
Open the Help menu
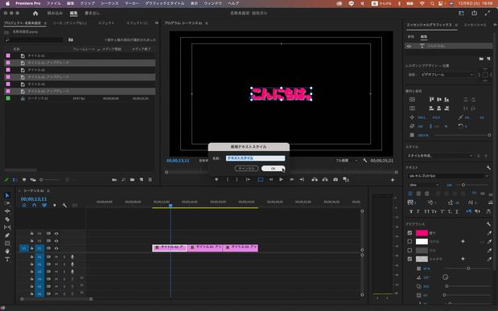pyautogui.click(x=233, y=3)
